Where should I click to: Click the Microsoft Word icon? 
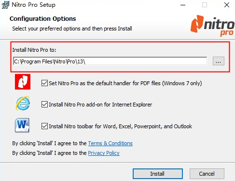22,125
